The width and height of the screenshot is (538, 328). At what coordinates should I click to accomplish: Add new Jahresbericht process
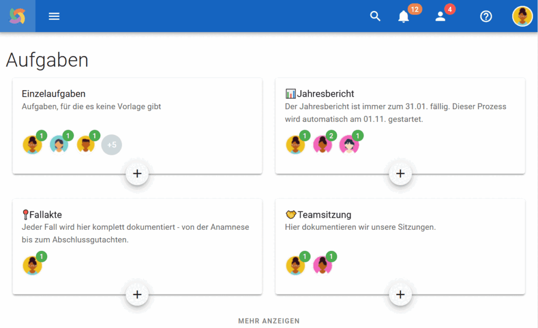click(x=400, y=173)
